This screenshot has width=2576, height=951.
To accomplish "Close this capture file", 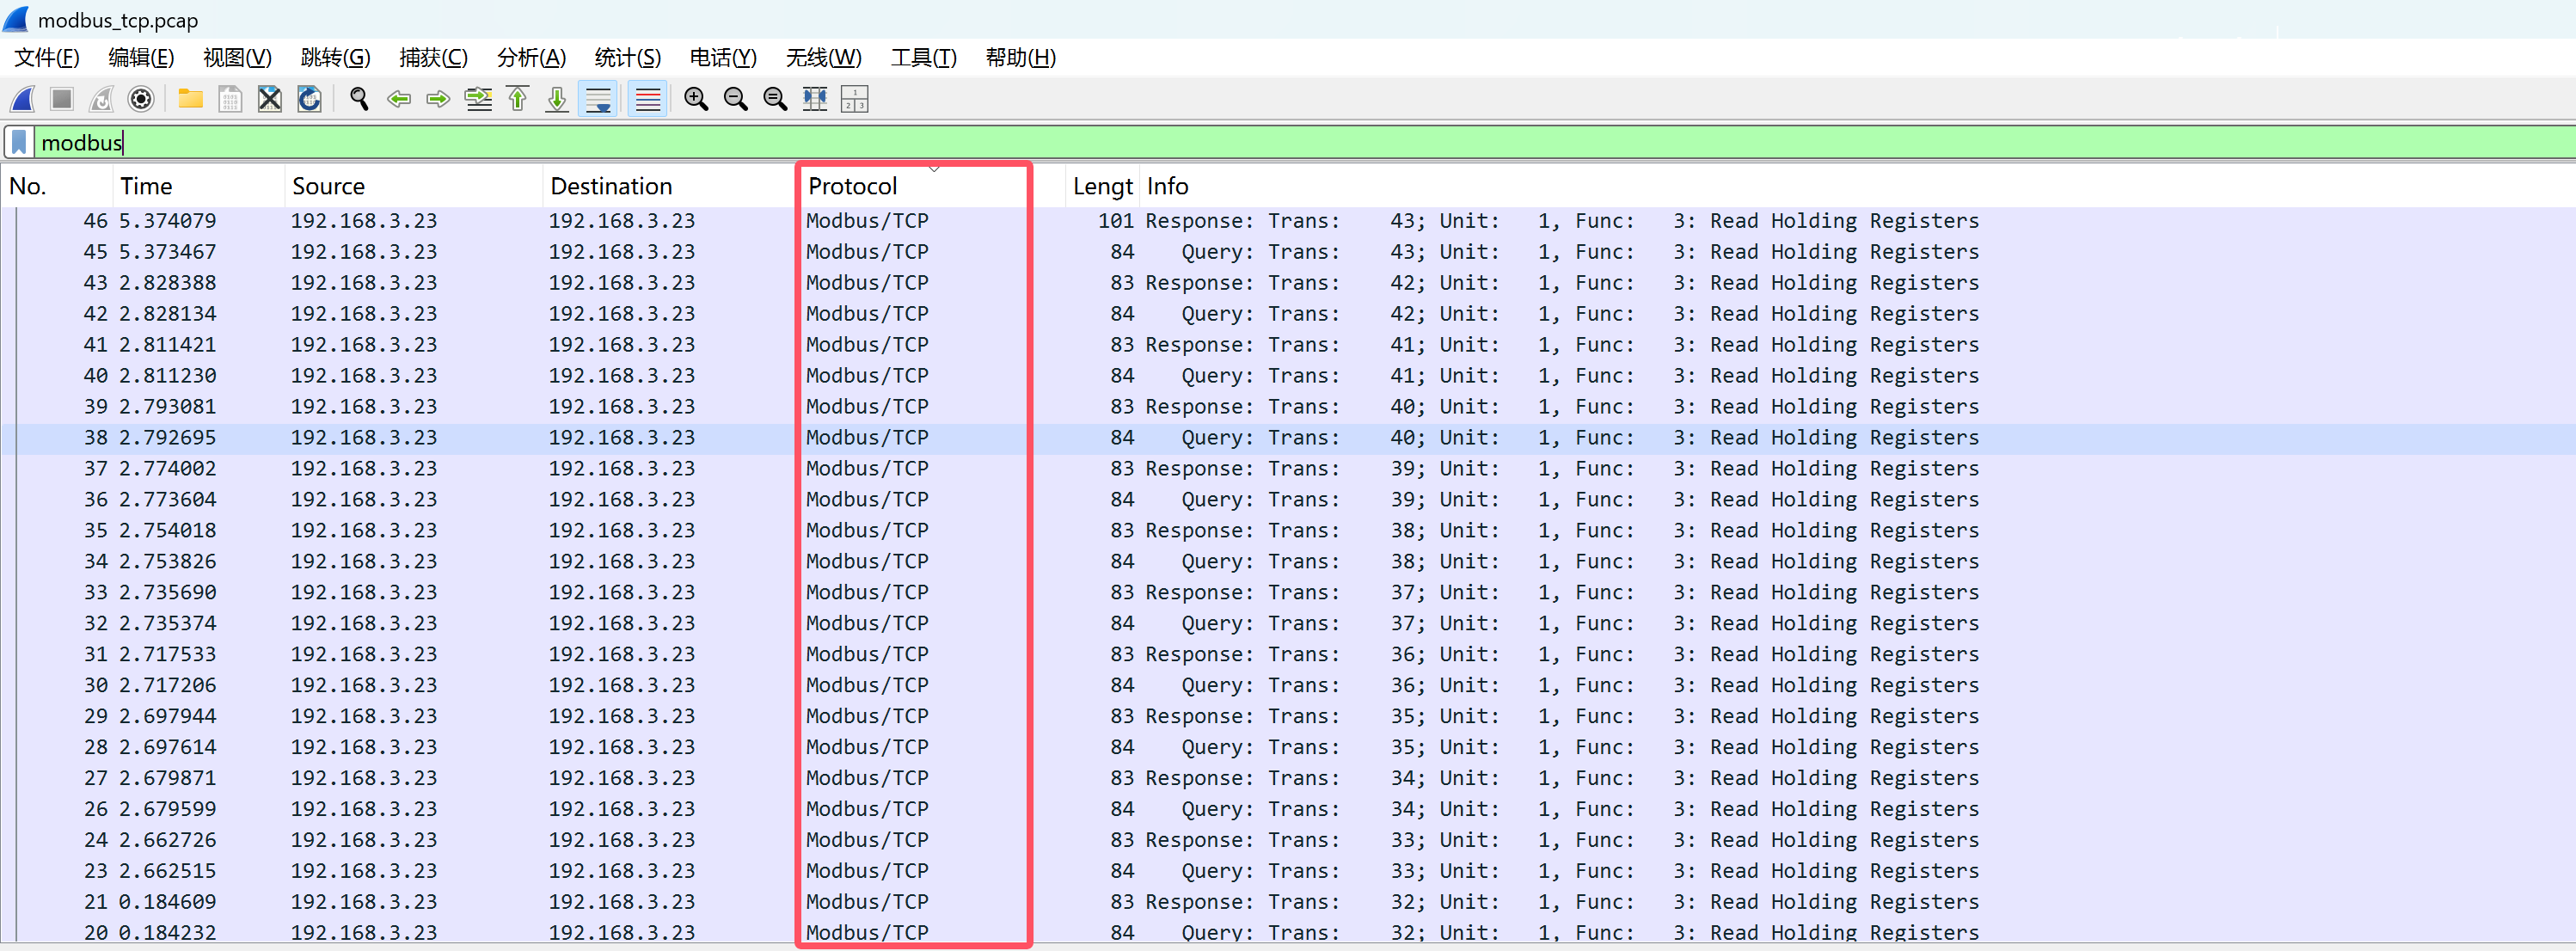I will point(270,99).
